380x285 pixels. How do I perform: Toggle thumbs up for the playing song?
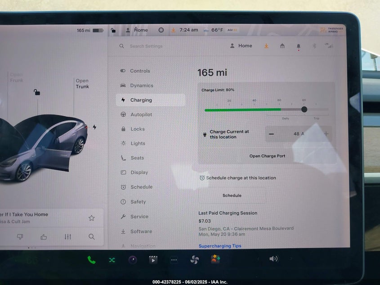click(44, 237)
